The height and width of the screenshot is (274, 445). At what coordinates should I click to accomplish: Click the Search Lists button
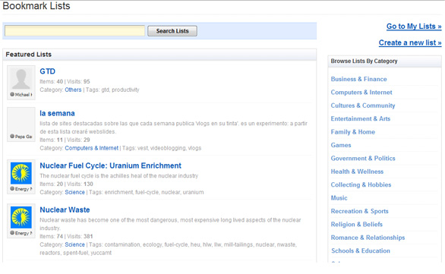pyautogui.click(x=172, y=31)
